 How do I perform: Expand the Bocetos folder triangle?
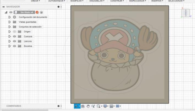point(9,46)
